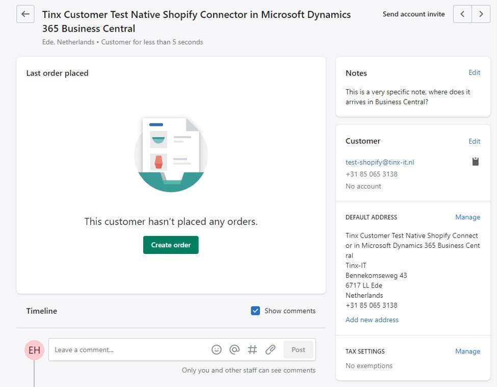Insert a hashtag using the # icon
497x387 pixels.
point(252,349)
